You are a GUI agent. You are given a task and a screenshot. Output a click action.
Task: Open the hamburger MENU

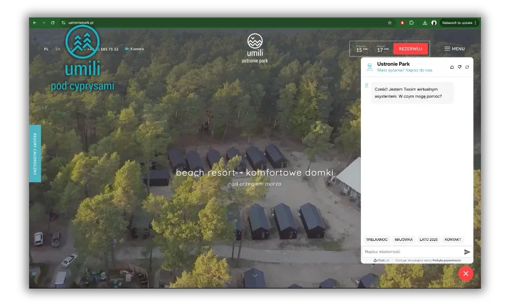coord(454,49)
